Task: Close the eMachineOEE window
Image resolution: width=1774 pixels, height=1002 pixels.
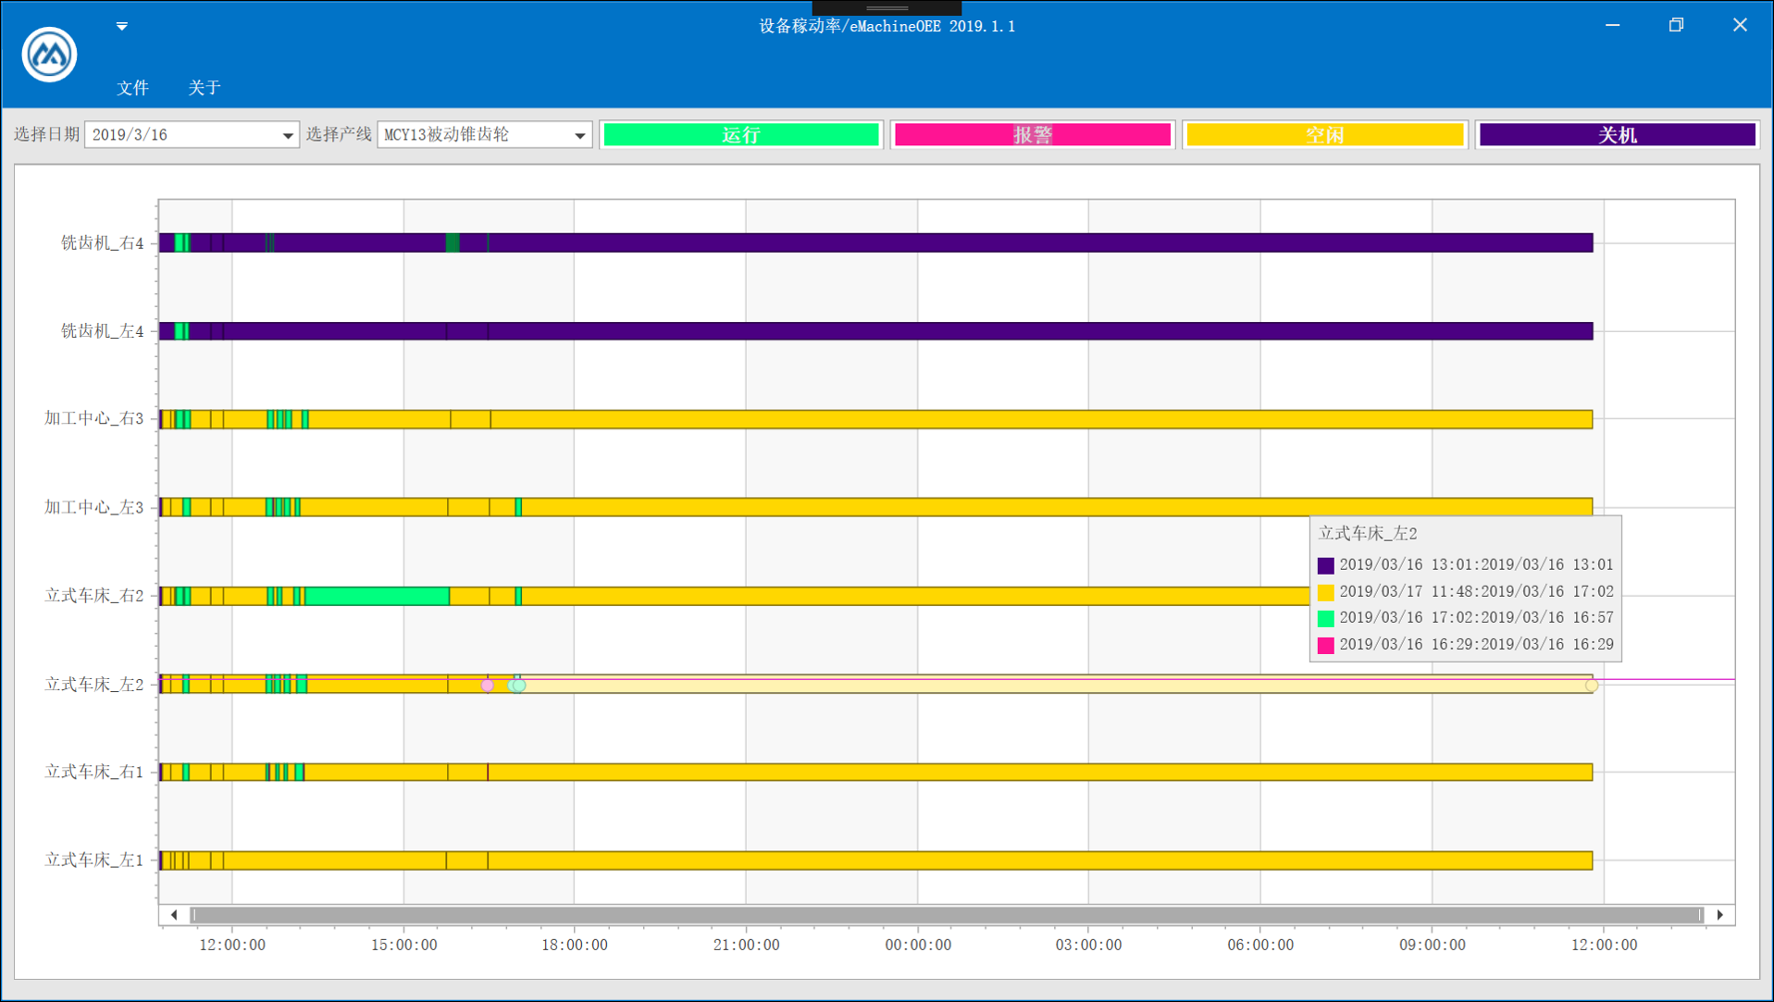Action: point(1740,26)
